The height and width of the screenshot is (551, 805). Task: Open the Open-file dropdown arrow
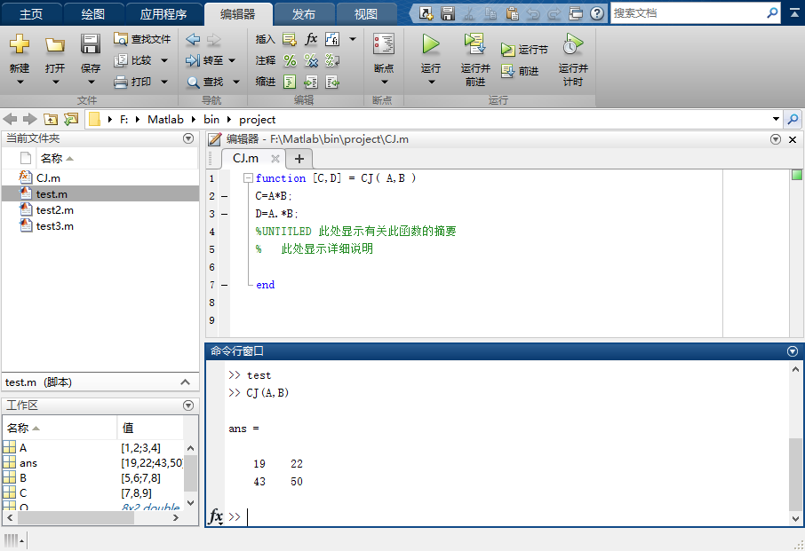pyautogui.click(x=55, y=82)
